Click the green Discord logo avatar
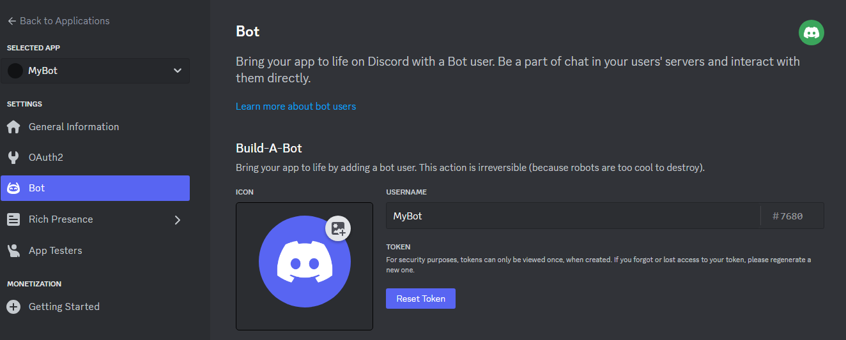846x340 pixels. pyautogui.click(x=811, y=33)
